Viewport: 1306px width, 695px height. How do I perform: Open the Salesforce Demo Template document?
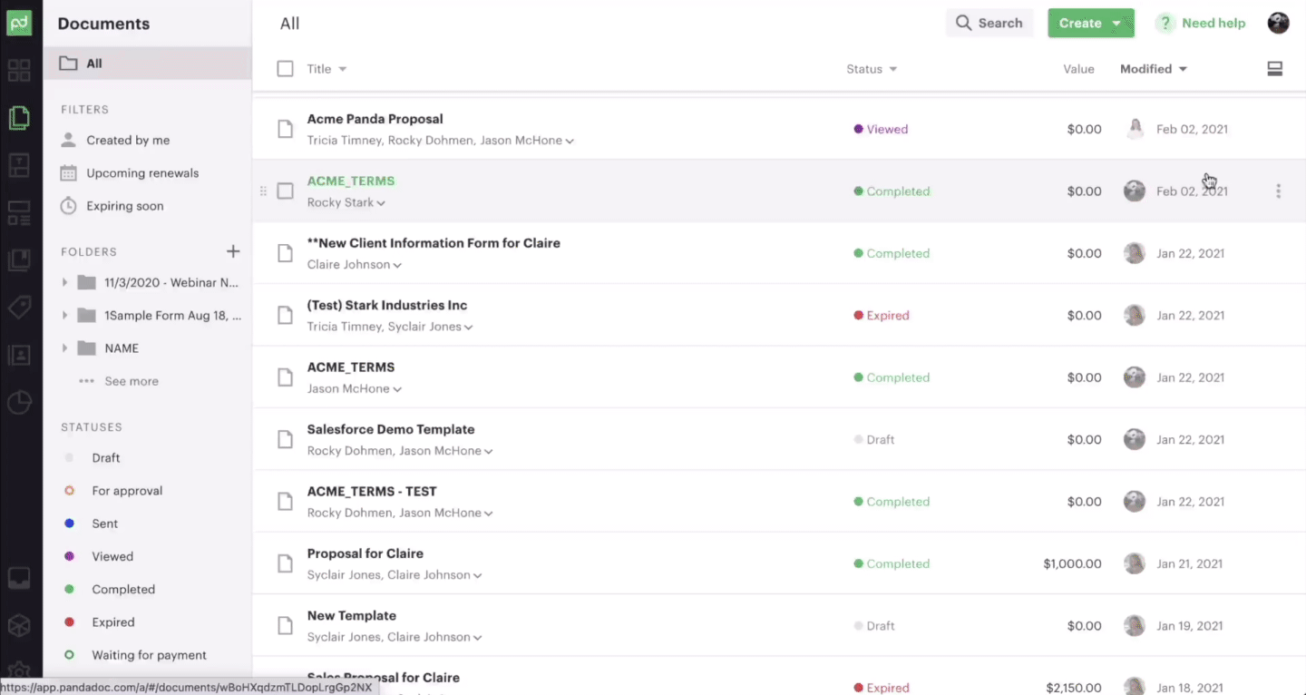pos(391,429)
